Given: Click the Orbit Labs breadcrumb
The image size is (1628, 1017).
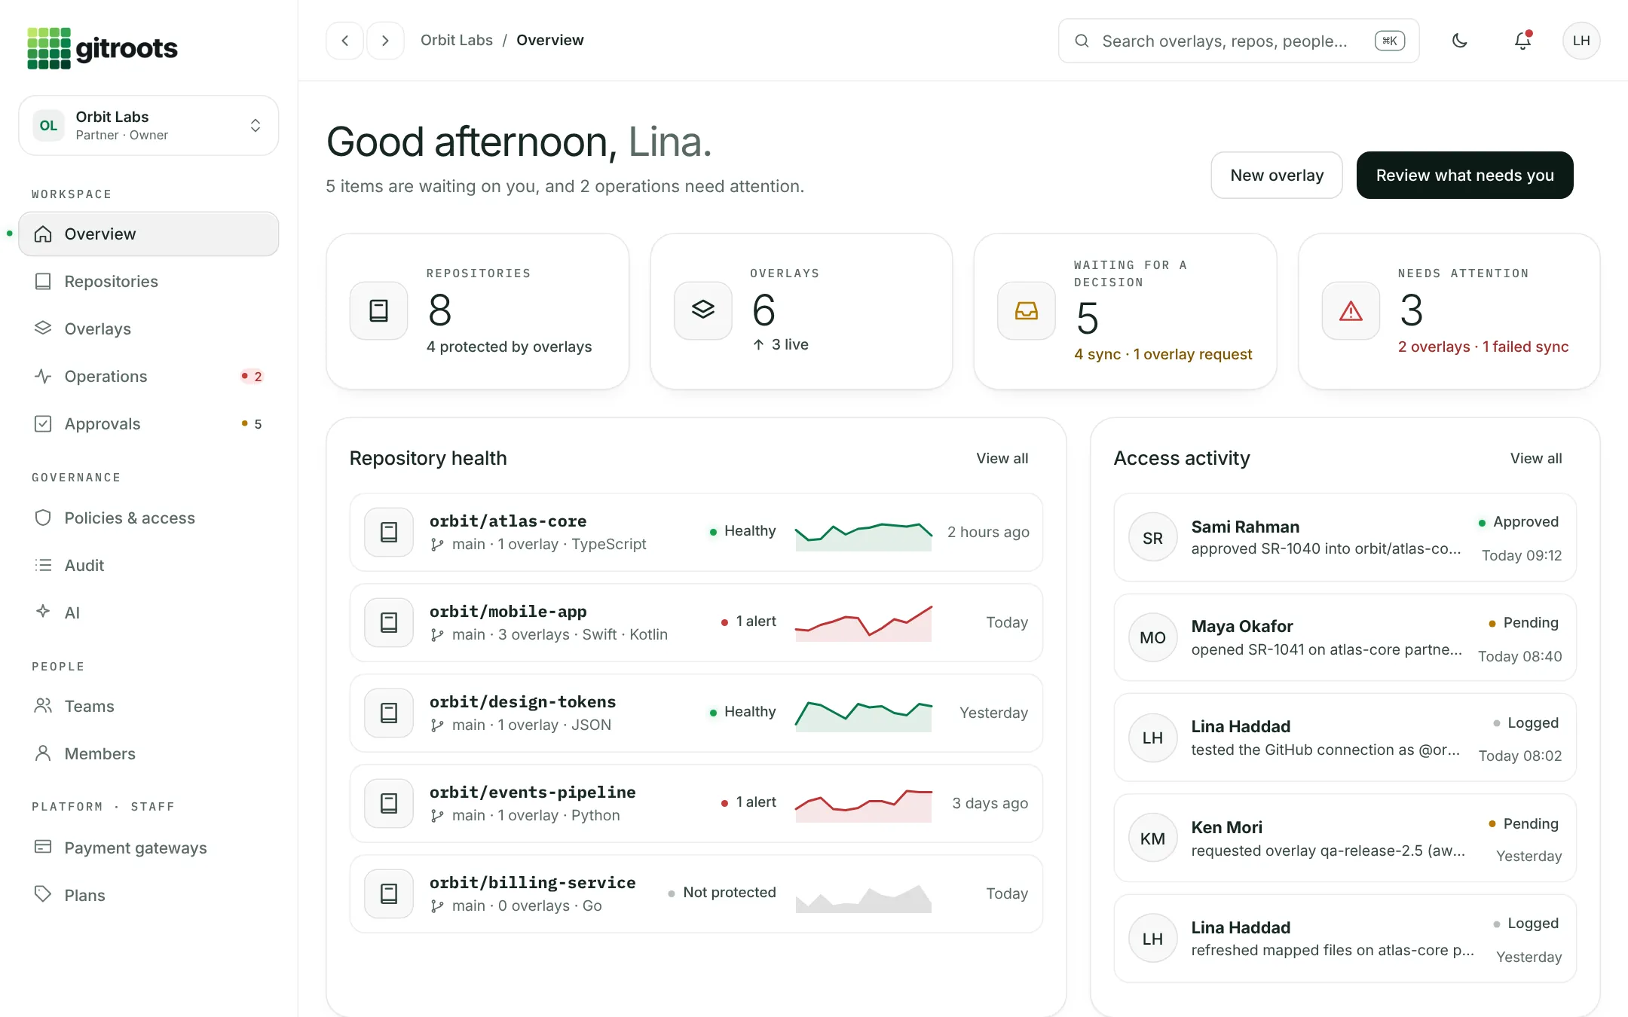Looking at the screenshot, I should point(457,40).
